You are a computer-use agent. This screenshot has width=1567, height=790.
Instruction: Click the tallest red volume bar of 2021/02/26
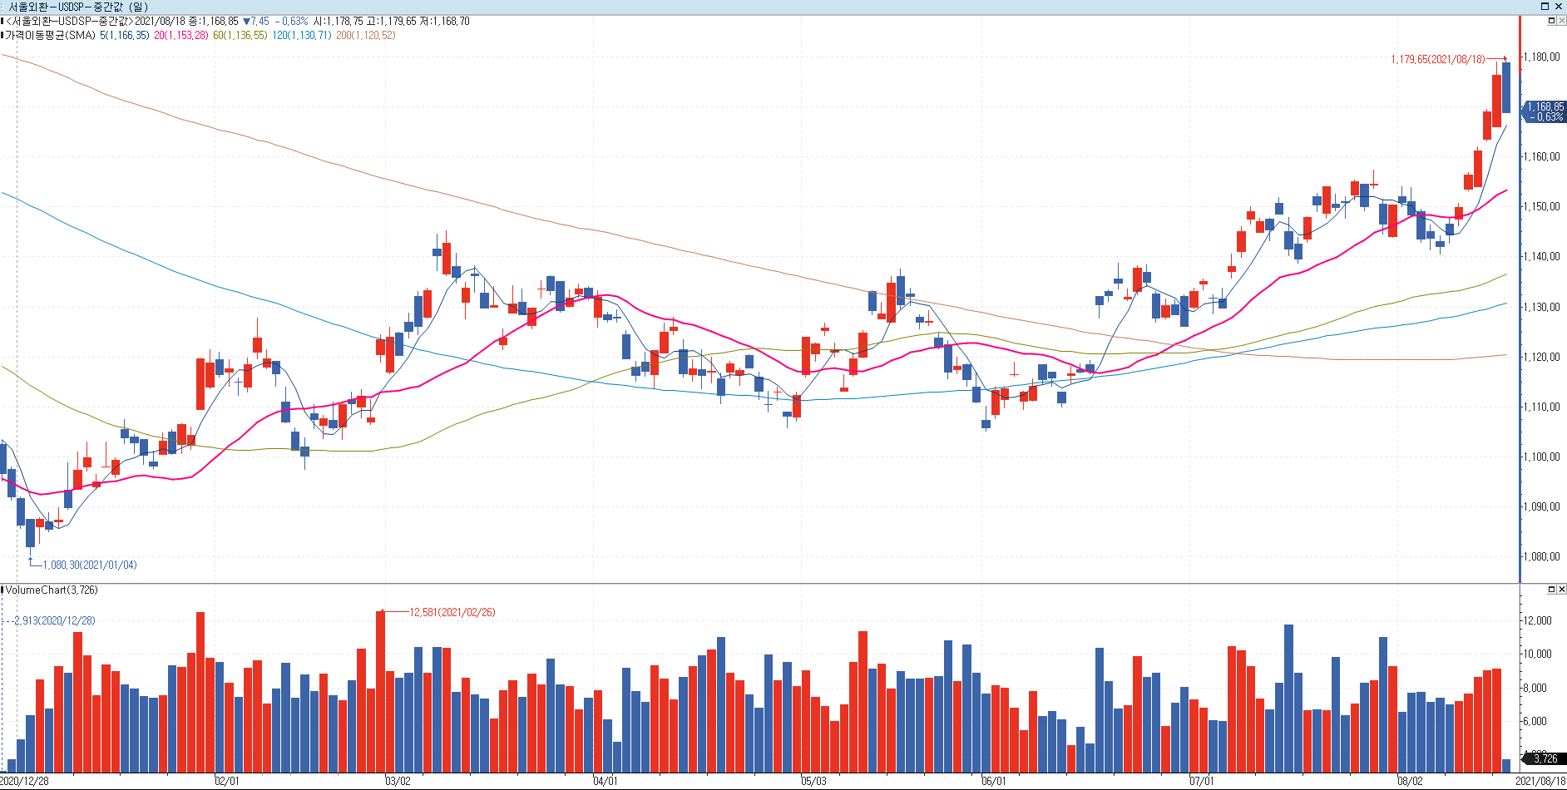(x=381, y=692)
